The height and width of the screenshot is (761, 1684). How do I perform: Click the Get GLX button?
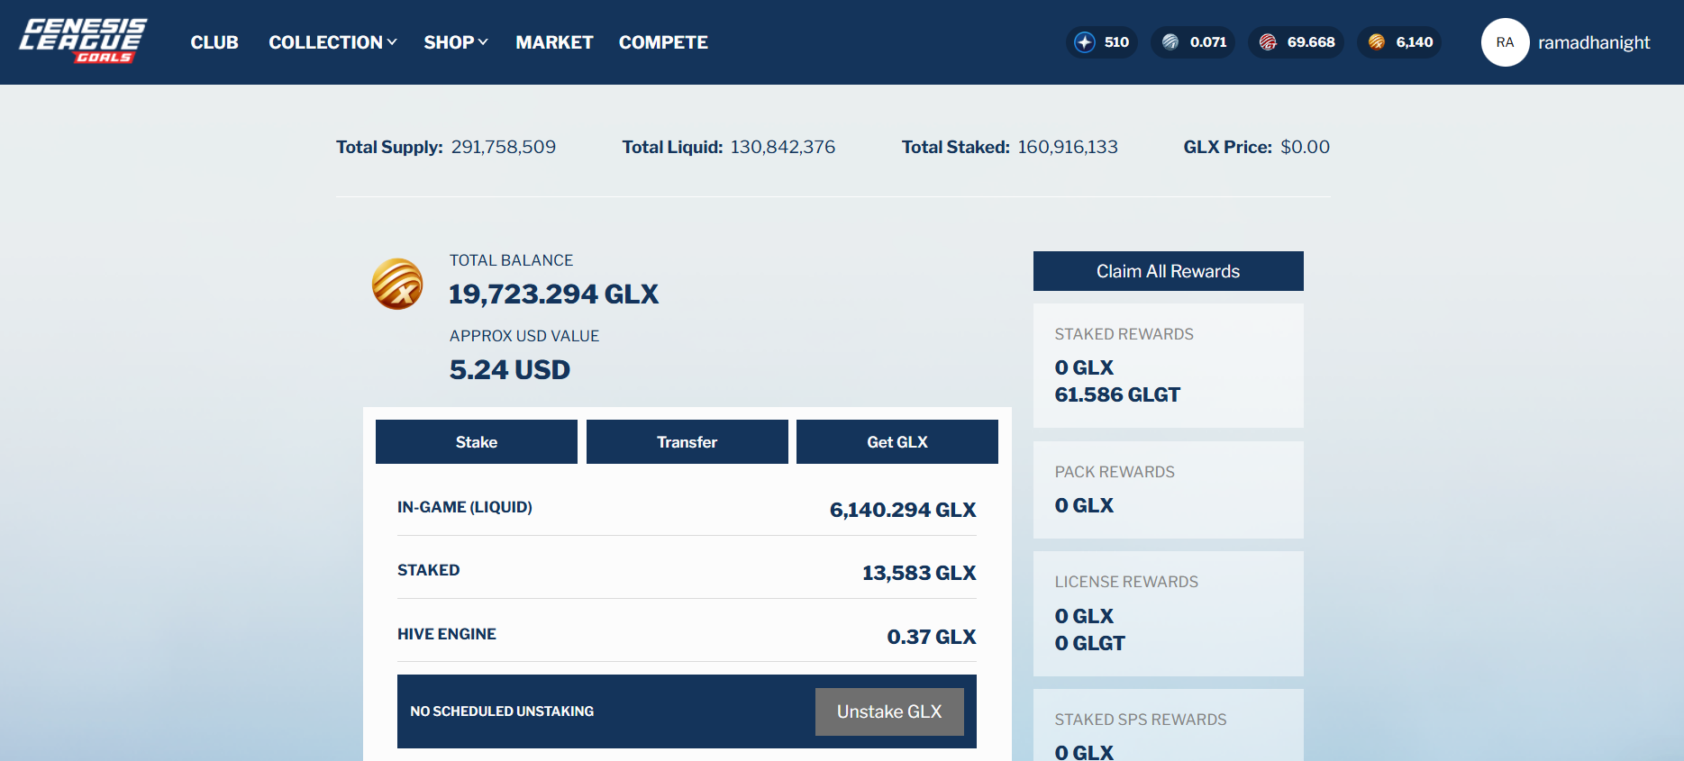[x=897, y=442]
